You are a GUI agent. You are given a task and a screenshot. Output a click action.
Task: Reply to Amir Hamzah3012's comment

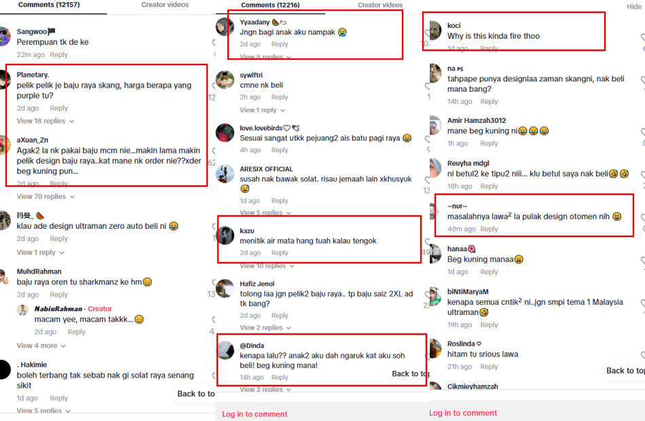(x=489, y=143)
